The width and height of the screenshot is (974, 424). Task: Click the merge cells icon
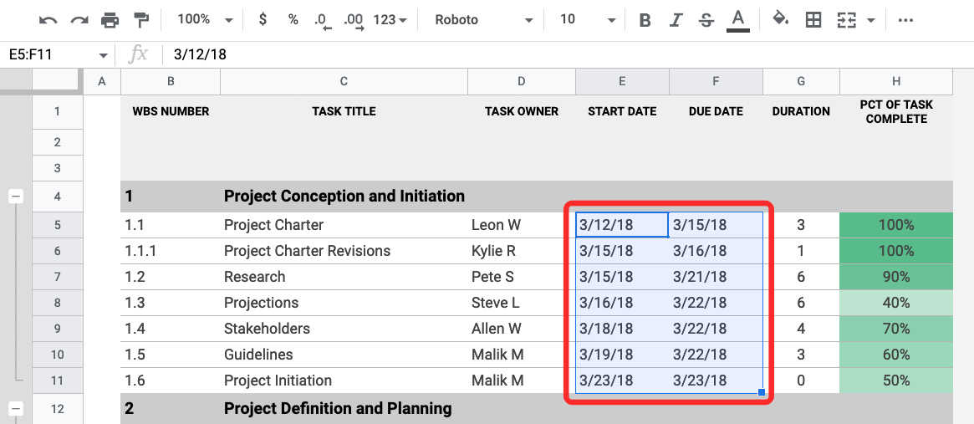pos(846,20)
